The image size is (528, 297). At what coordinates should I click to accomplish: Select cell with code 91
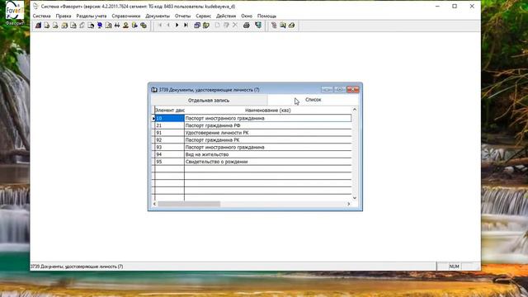170,133
